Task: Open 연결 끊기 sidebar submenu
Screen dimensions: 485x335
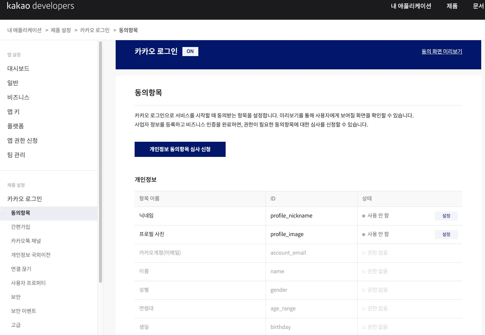Action: [21, 269]
